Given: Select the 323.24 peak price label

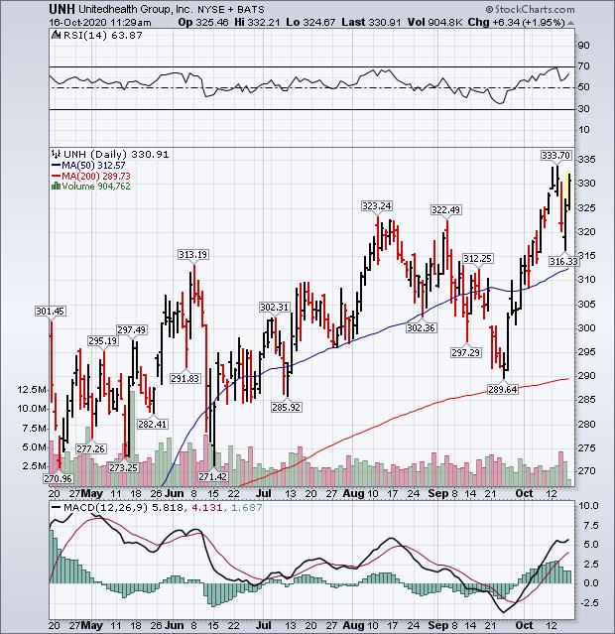Looking at the screenshot, I should (378, 206).
